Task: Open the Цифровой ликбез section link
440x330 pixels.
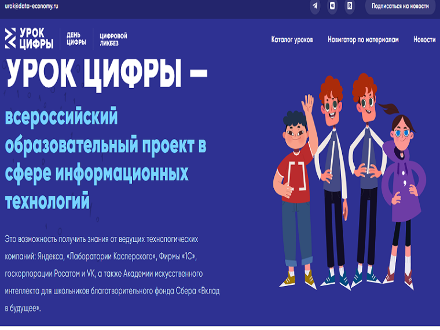Action: (113, 39)
